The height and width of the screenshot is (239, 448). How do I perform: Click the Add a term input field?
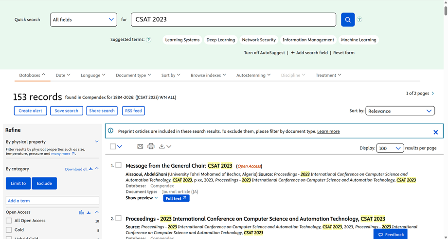[x=52, y=201]
